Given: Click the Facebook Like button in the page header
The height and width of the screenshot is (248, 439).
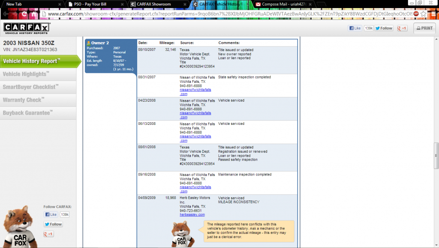Looking at the screenshot, I should pos(355,28).
